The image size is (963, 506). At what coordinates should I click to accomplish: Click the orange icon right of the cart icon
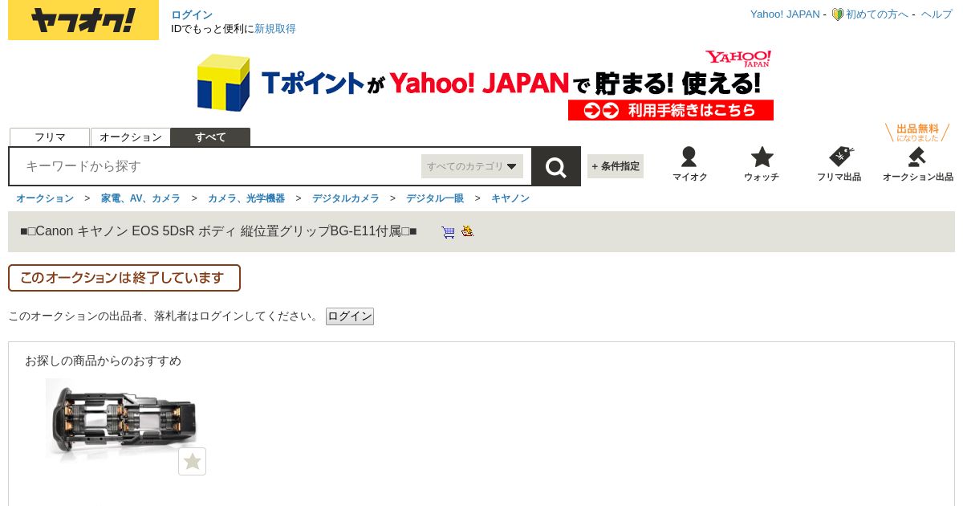point(467,231)
